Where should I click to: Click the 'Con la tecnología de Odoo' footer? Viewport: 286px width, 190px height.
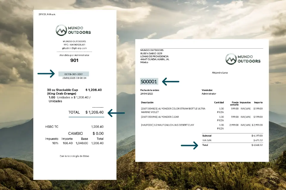(x=74, y=156)
